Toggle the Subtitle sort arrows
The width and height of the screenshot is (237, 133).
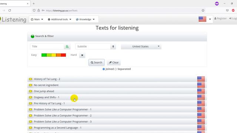tap(113, 47)
